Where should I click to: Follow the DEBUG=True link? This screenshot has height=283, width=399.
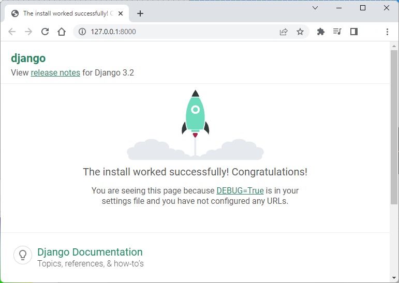click(240, 190)
